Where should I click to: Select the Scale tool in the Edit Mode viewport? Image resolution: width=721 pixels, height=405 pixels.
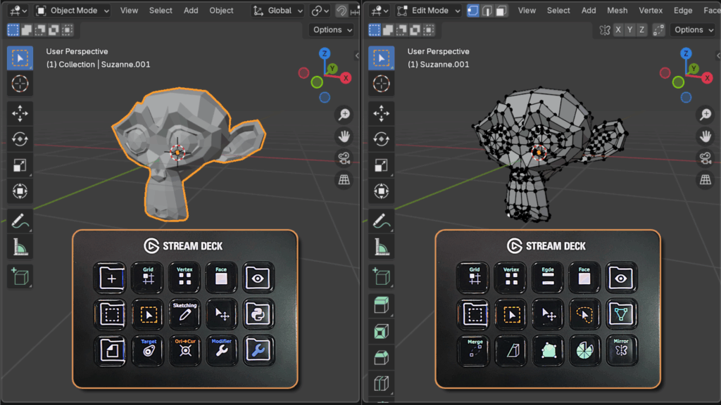coord(381,165)
